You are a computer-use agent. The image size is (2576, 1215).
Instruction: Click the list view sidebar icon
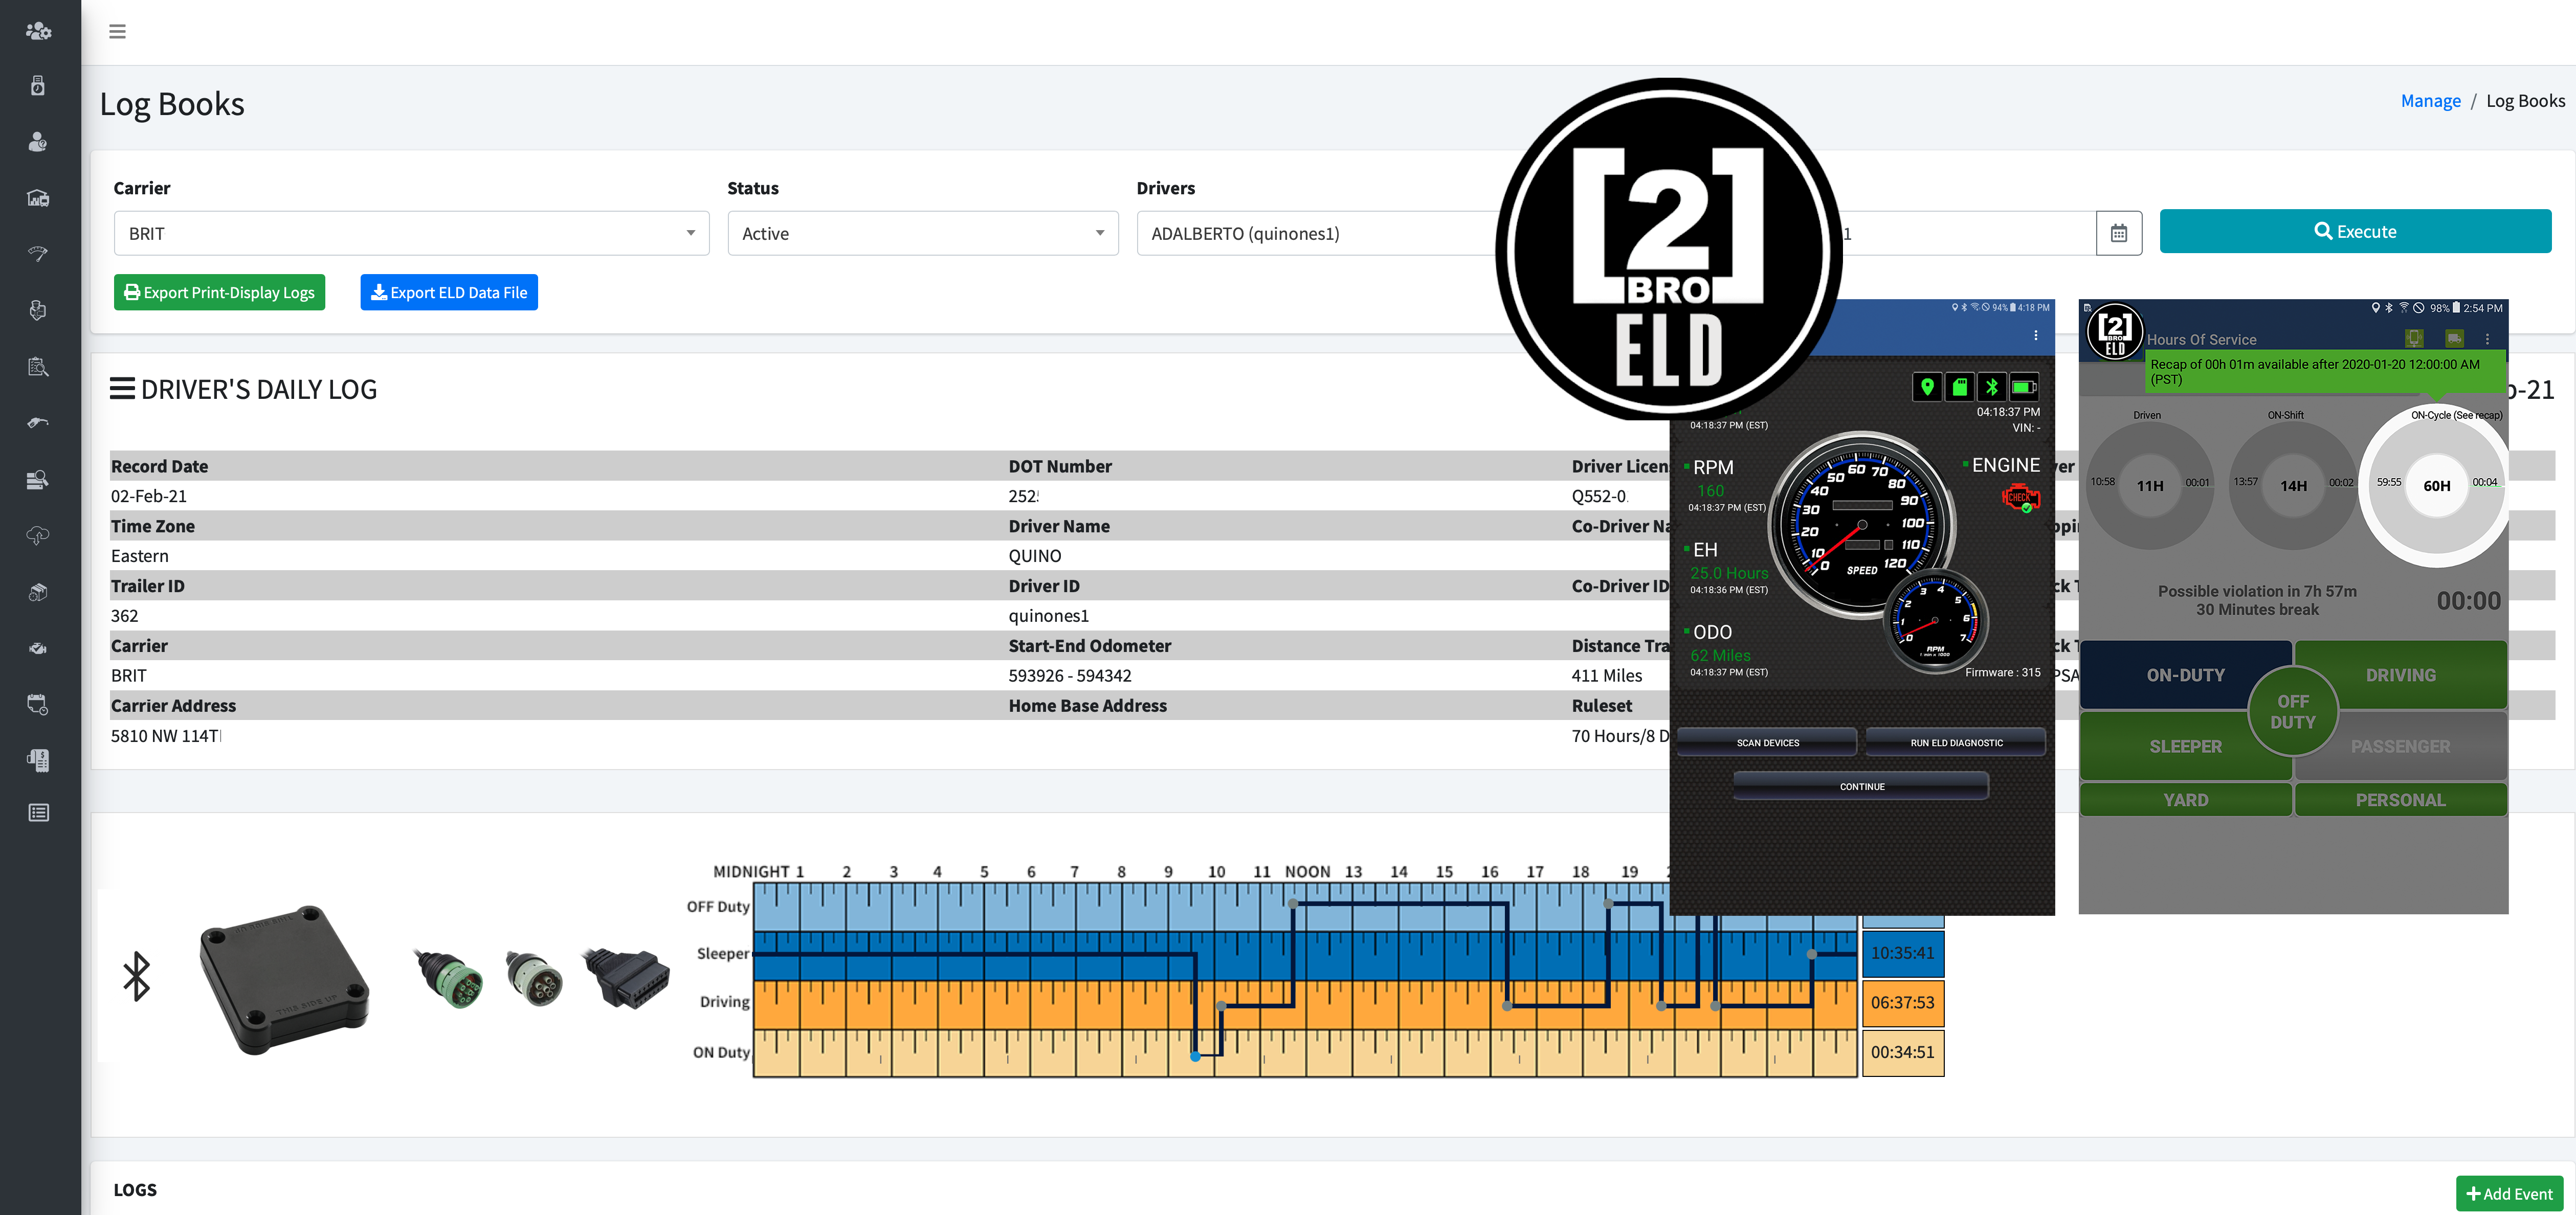point(38,812)
